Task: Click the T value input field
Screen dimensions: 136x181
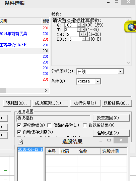Action: click(x=71, y=30)
